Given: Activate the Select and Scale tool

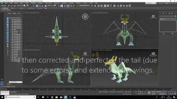Looking at the screenshot, I should [x=43, y=5].
